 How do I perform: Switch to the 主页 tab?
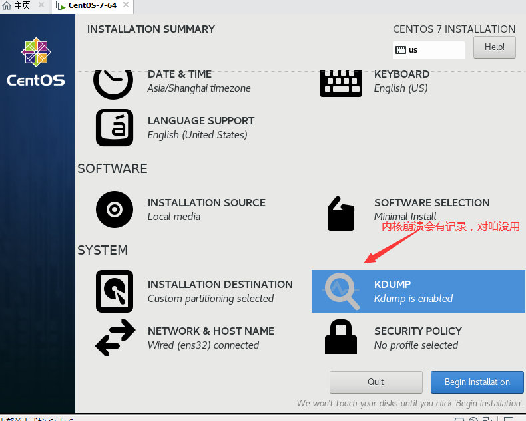pyautogui.click(x=22, y=6)
